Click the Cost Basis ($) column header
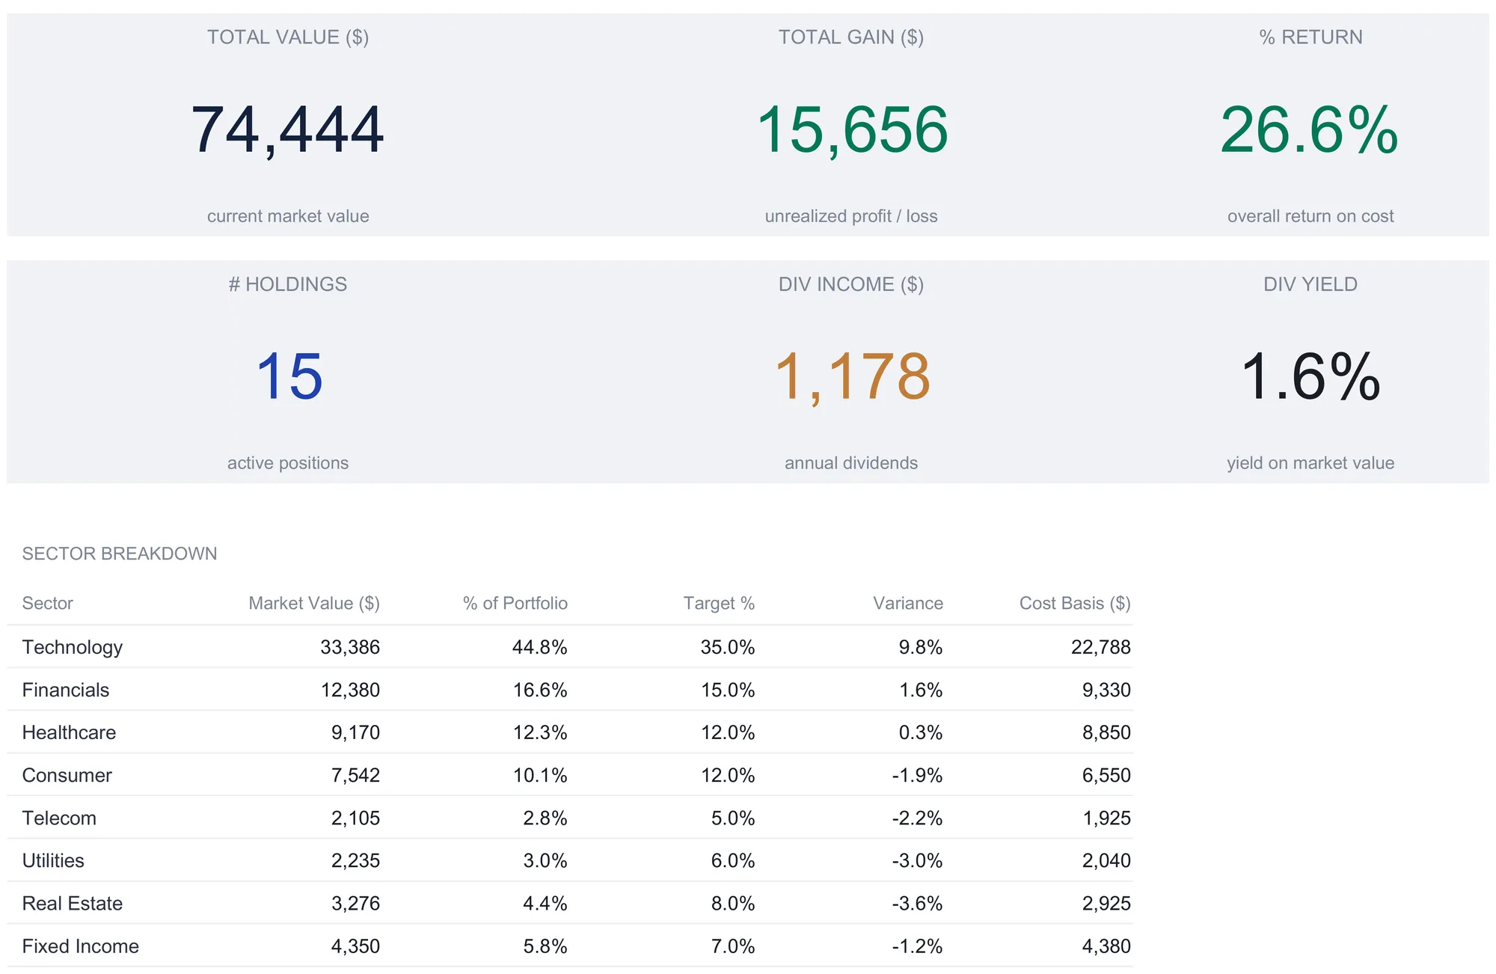 1075,603
